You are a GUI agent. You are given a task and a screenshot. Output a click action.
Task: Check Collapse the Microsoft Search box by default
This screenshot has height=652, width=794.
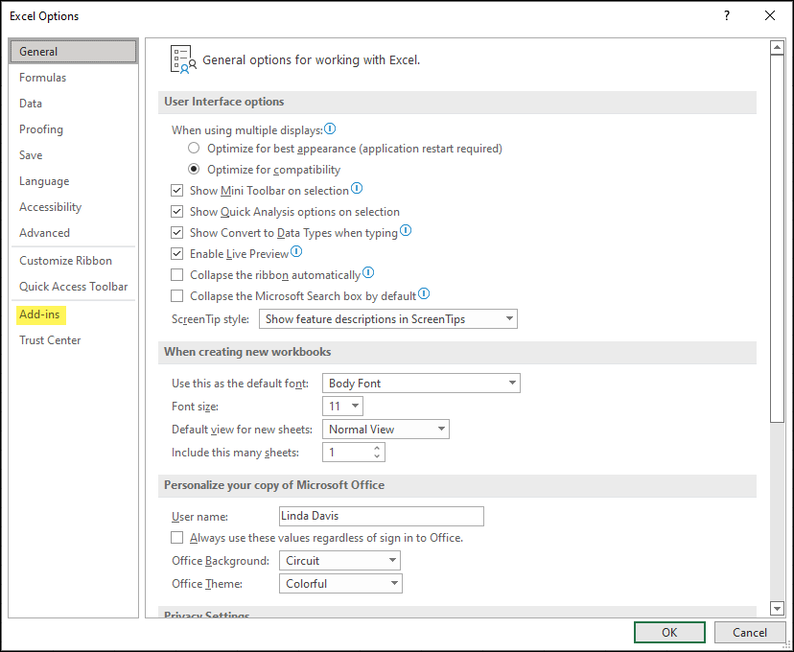[x=176, y=295]
